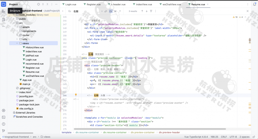Viewport: 258px width, 139px height.
Task: Select opened file in Project tree
Action: tap(39, 4)
